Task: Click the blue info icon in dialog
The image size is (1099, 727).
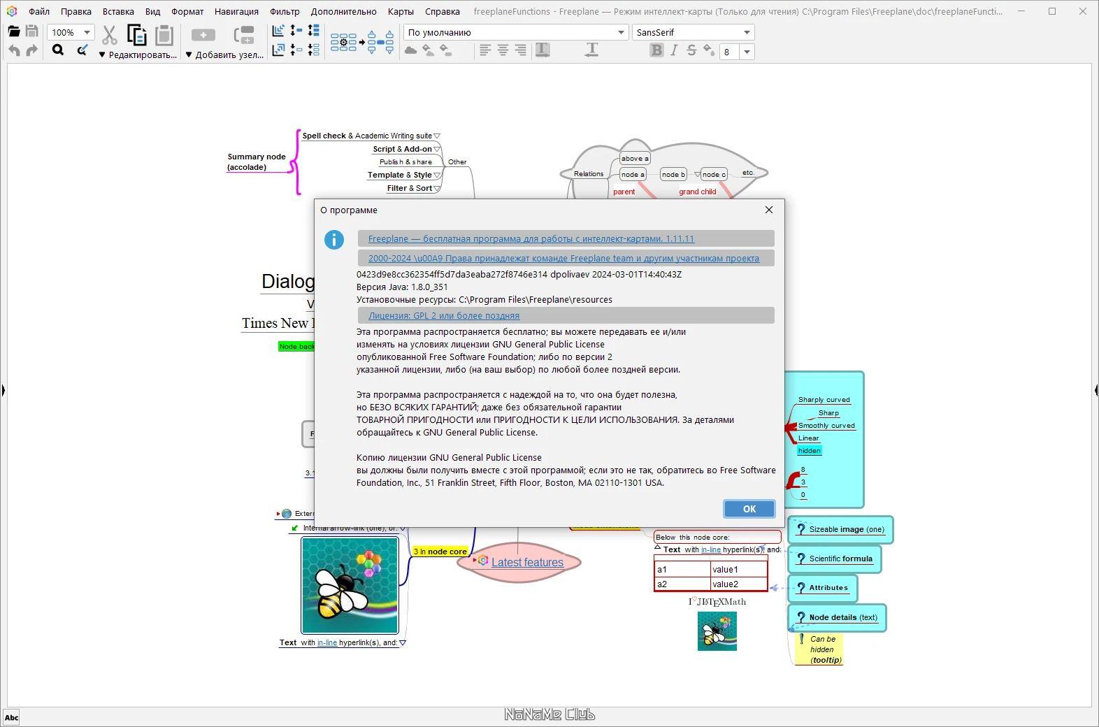Action: [x=334, y=240]
